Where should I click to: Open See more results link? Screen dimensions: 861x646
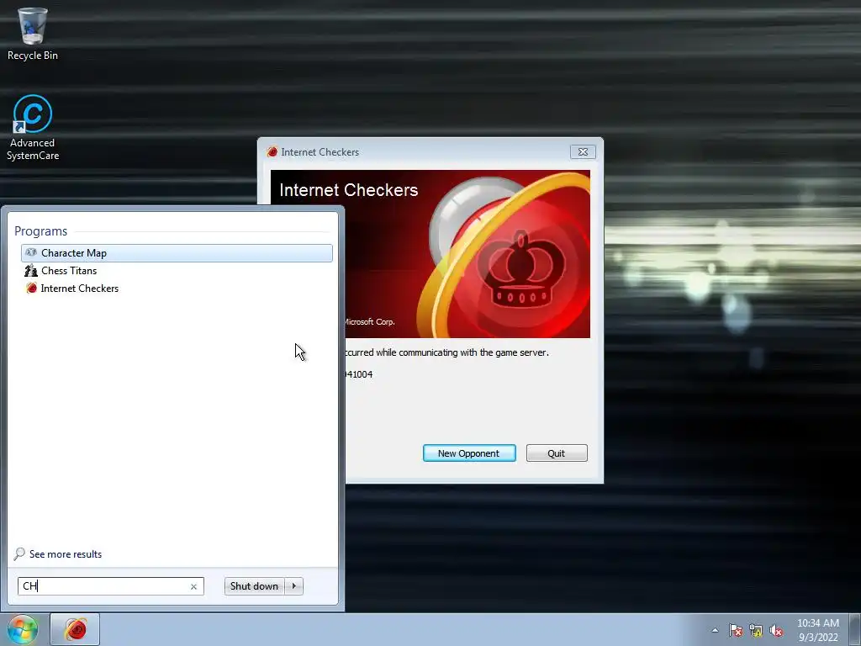coord(66,554)
